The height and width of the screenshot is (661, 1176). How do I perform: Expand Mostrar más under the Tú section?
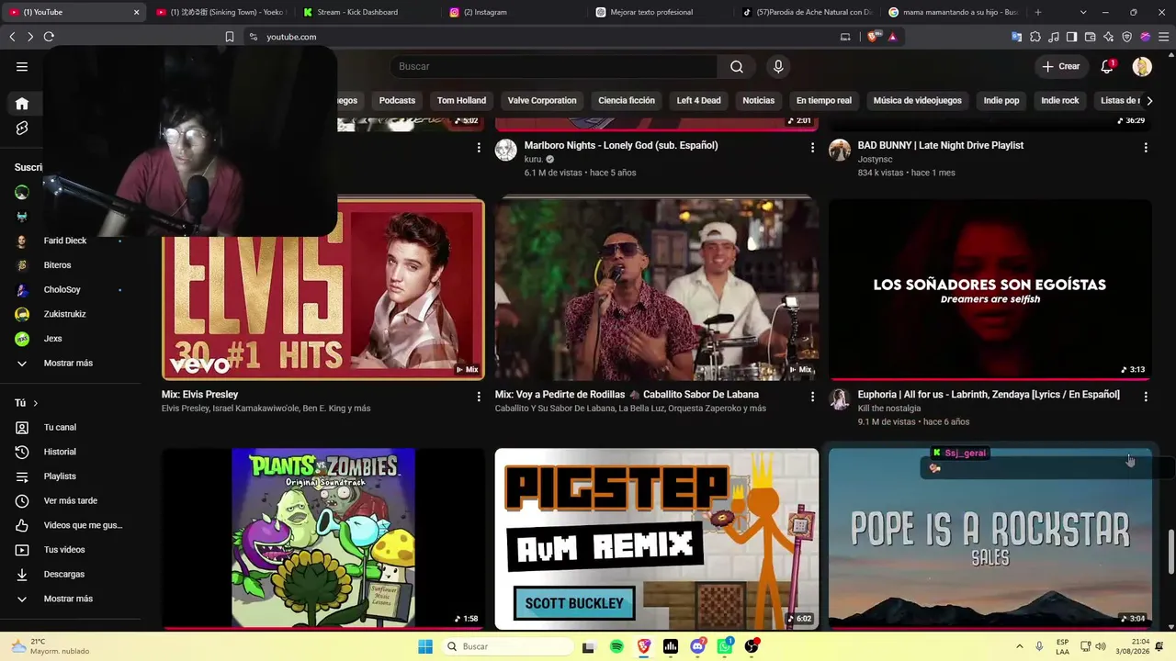pos(70,599)
